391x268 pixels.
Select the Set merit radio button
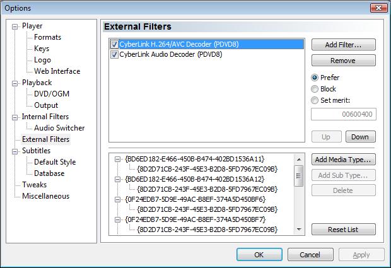click(315, 100)
